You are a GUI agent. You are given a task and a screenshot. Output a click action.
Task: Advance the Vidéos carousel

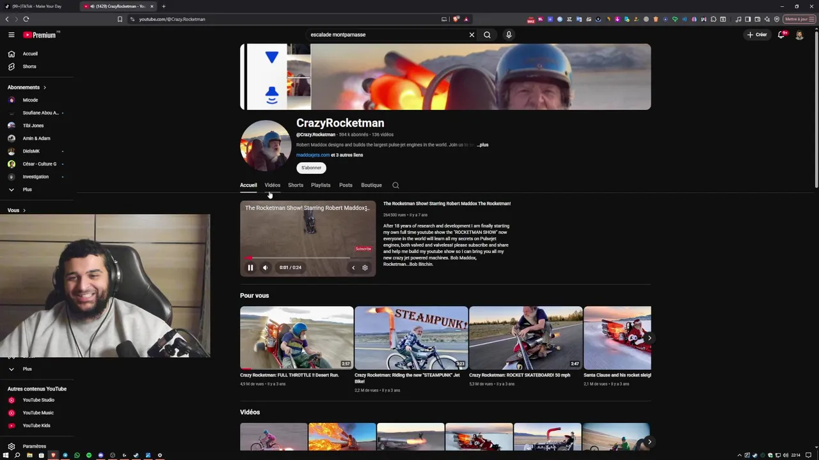pyautogui.click(x=649, y=441)
